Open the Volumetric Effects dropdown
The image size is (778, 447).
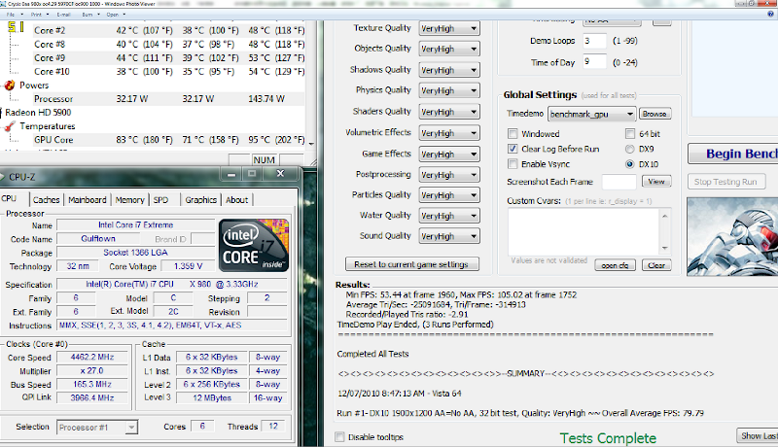point(449,133)
